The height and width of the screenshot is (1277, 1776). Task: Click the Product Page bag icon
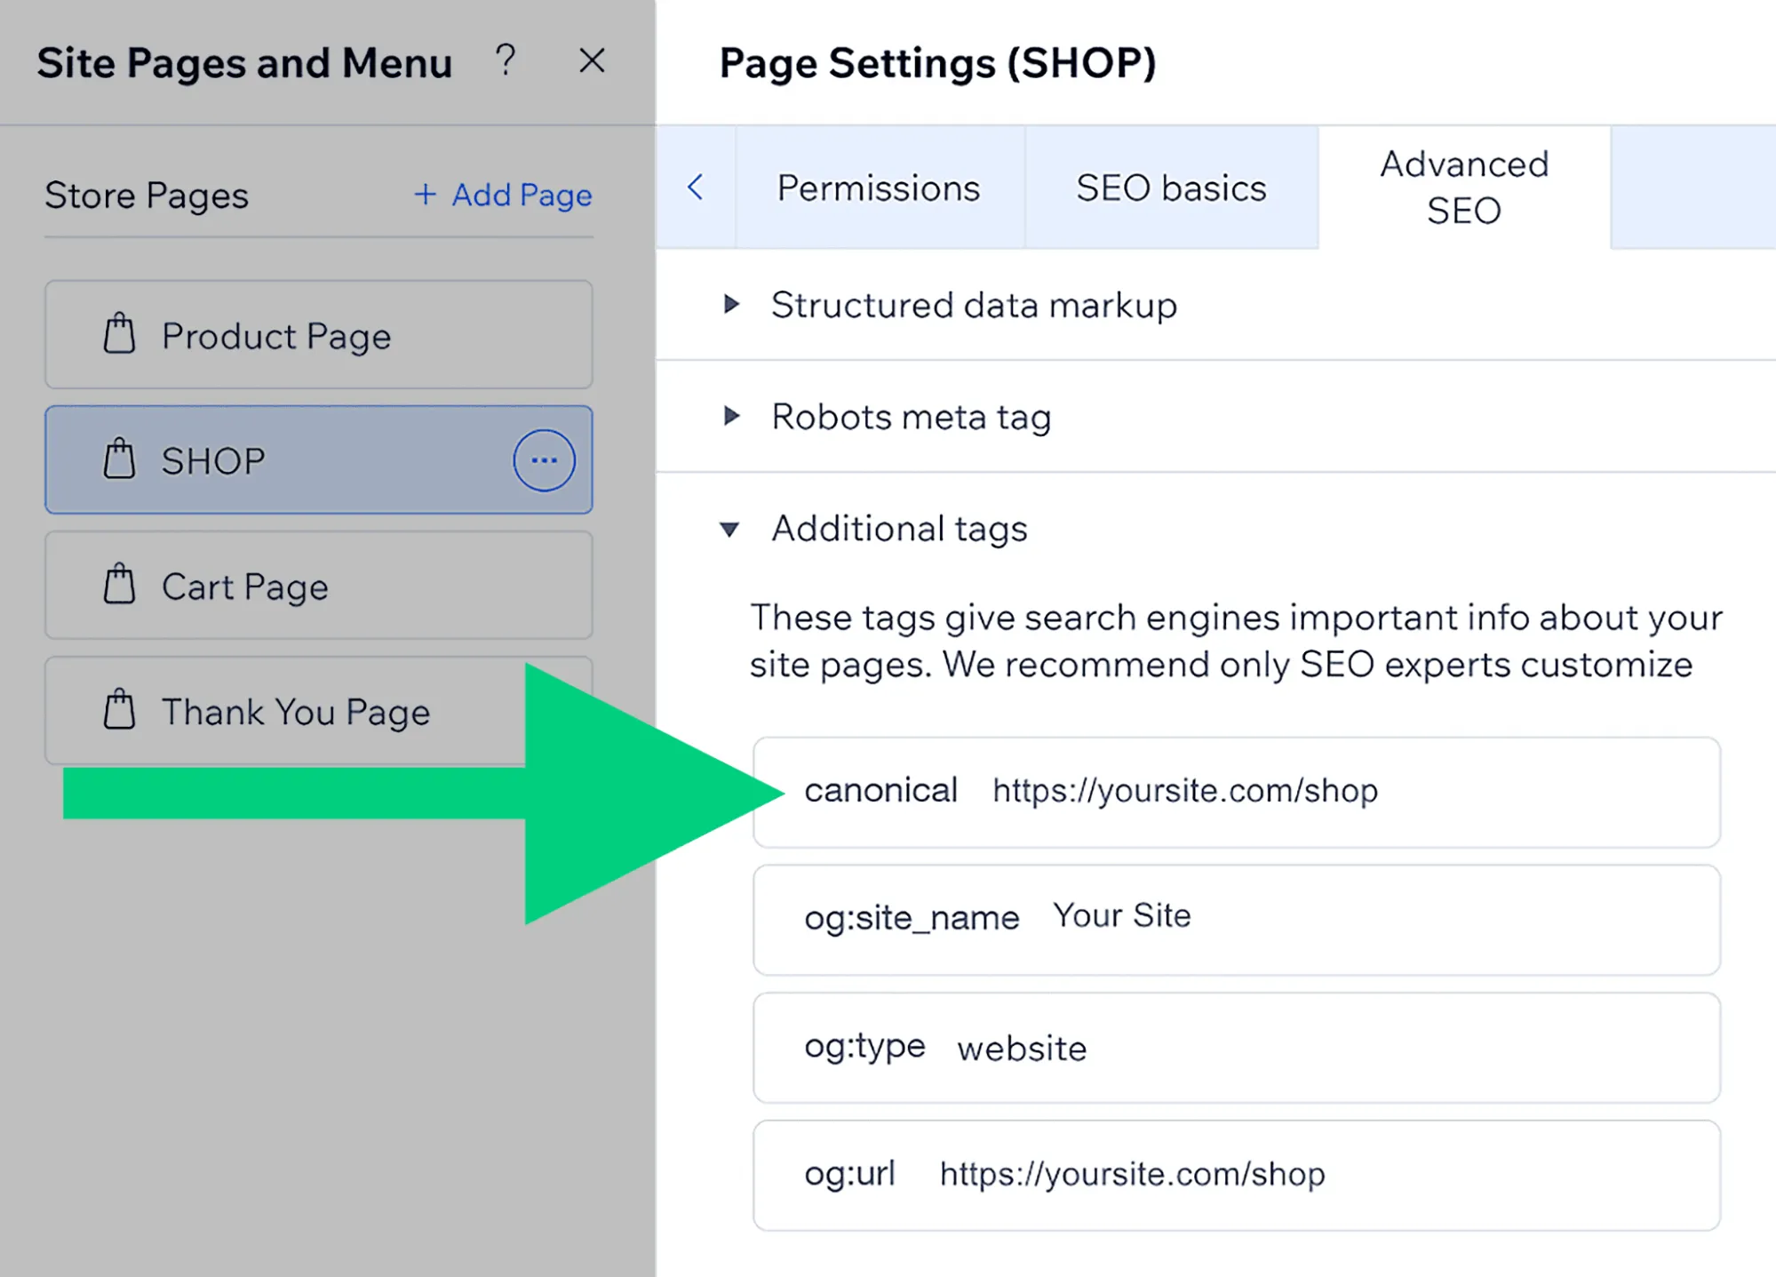[x=119, y=334]
